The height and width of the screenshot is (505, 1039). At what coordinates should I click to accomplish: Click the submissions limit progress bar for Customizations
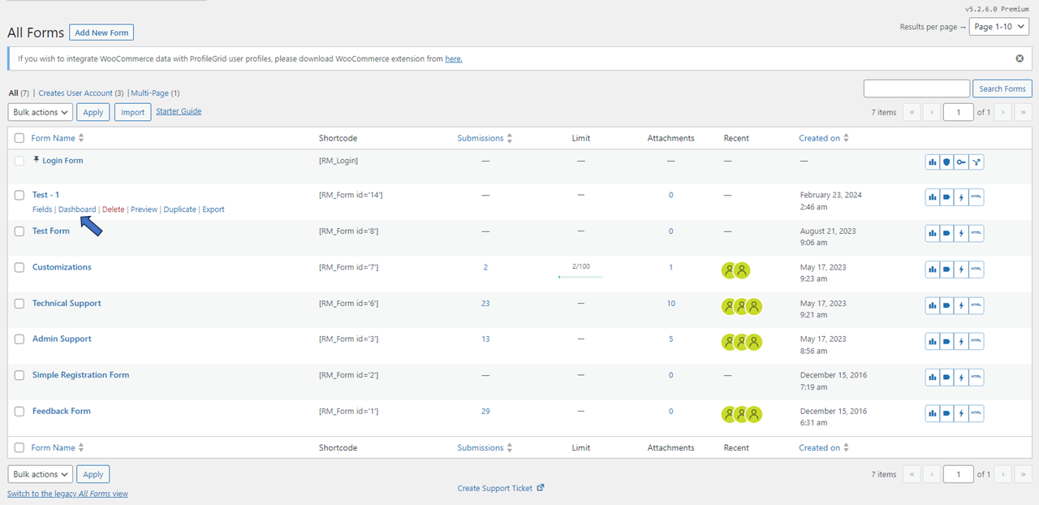[x=580, y=277]
